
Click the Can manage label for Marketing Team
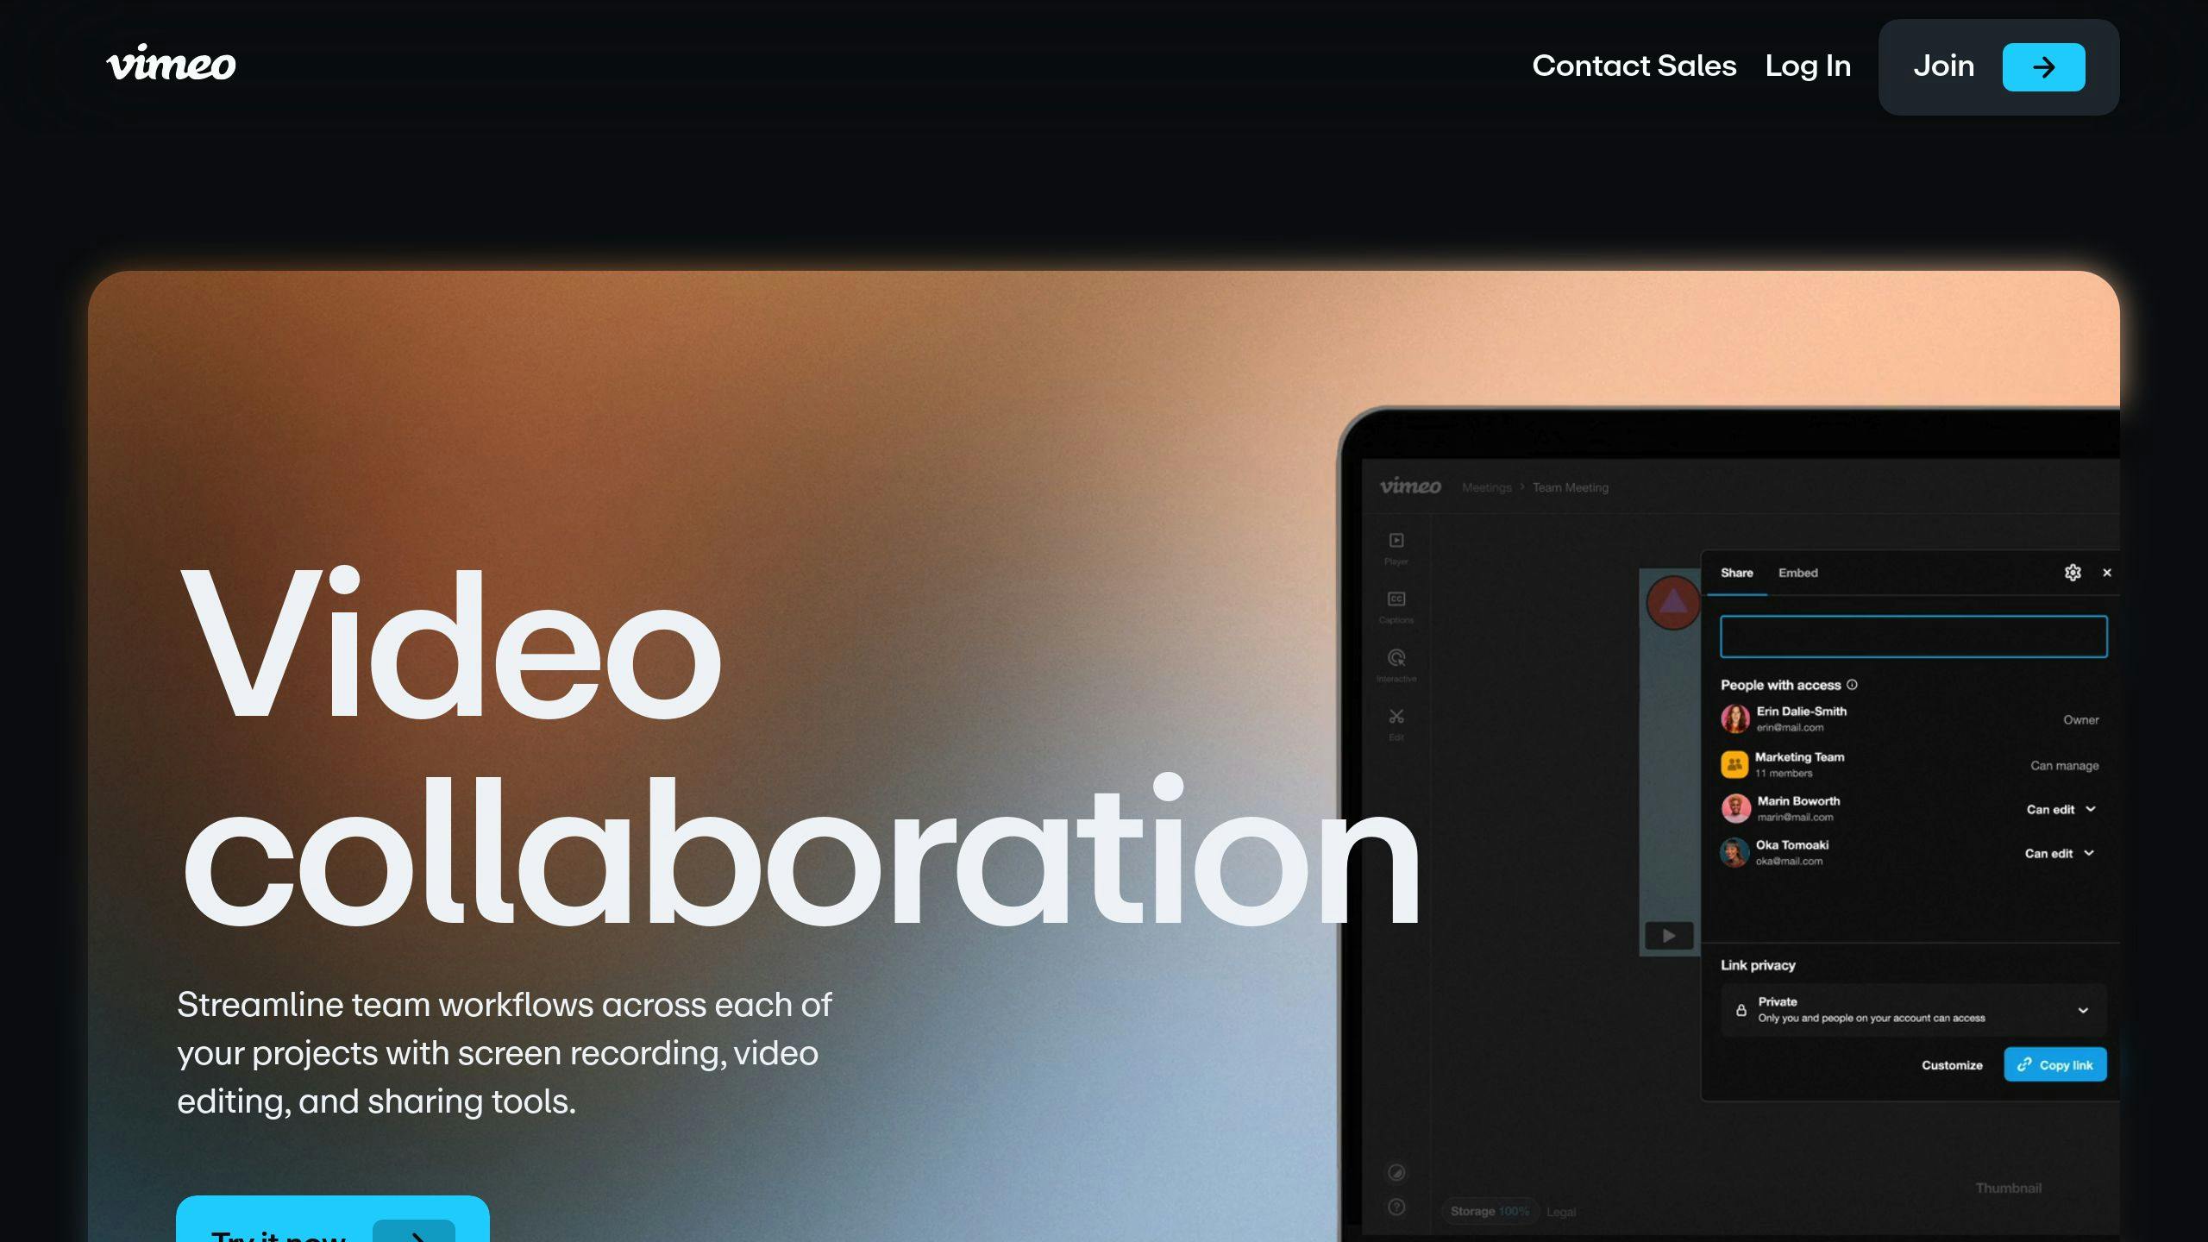coord(2064,765)
